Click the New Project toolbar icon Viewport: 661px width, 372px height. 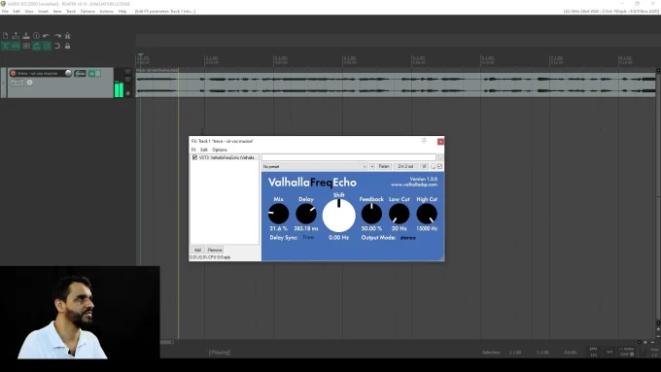coord(6,36)
